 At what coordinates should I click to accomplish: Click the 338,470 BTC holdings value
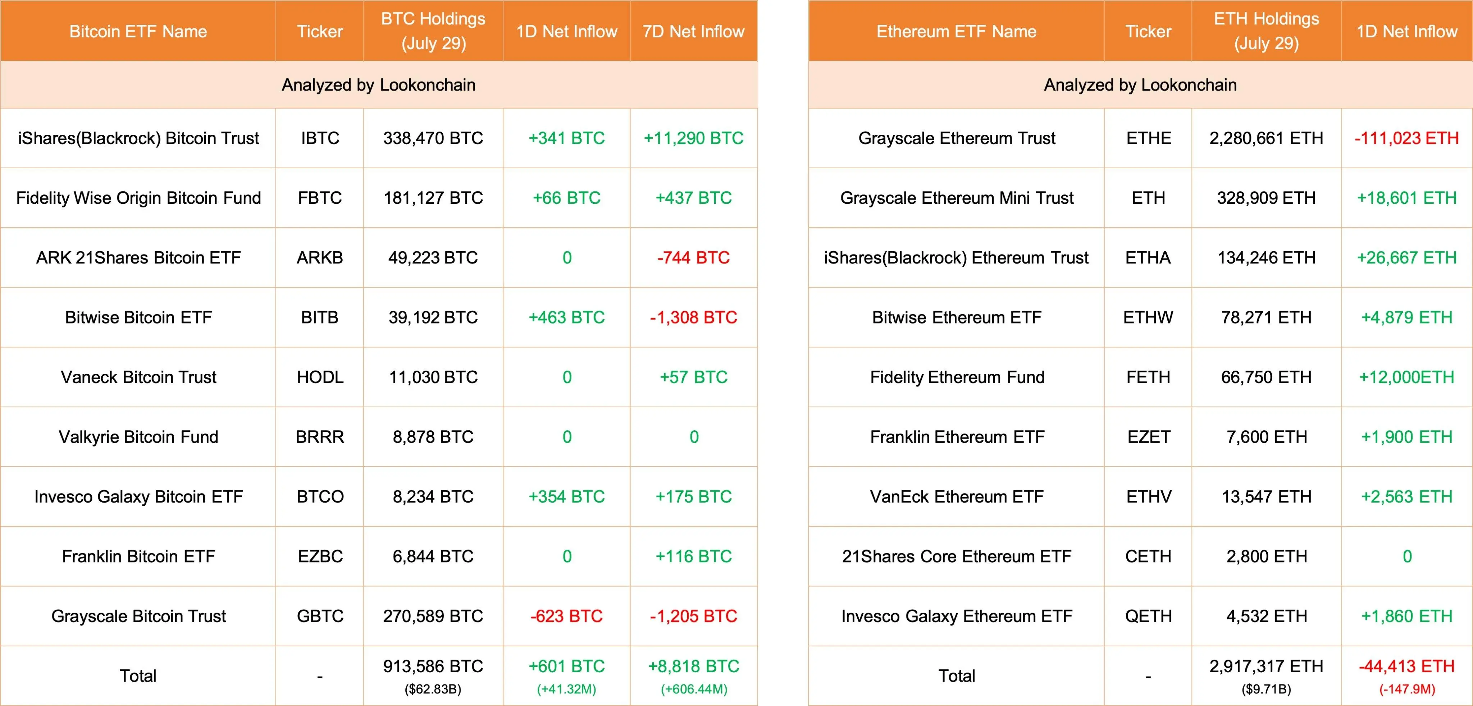tap(433, 138)
